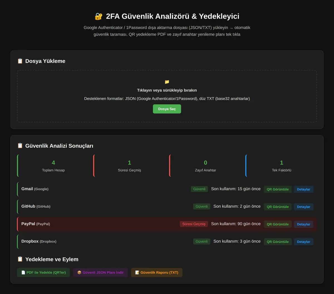
Task: Click the Süresi Geçmiş badge on the PayPal row
Action: [x=194, y=224]
